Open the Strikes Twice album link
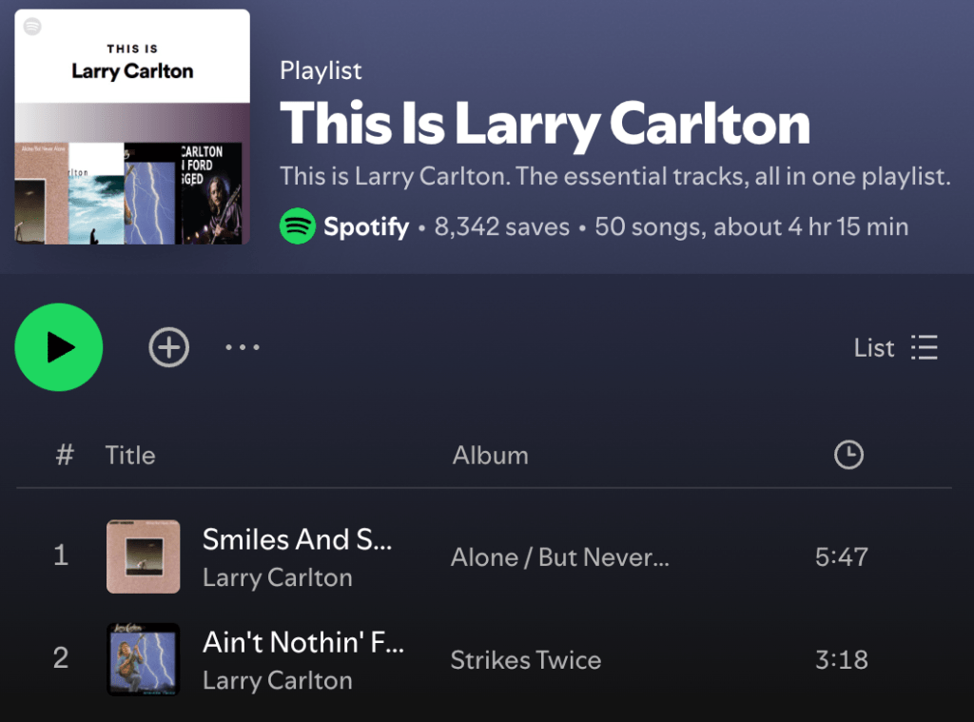Screen dimensions: 974x722 [x=525, y=660]
